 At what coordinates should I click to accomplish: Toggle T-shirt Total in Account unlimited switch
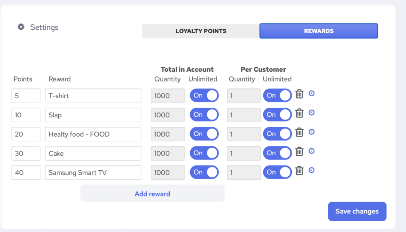click(204, 95)
